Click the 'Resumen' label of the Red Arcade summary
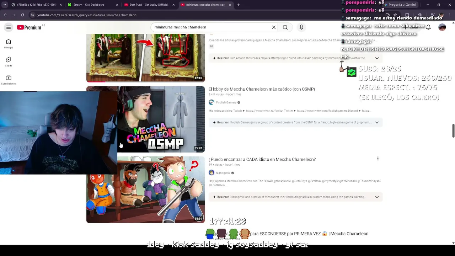The width and height of the screenshot is (455, 256). 223,58
